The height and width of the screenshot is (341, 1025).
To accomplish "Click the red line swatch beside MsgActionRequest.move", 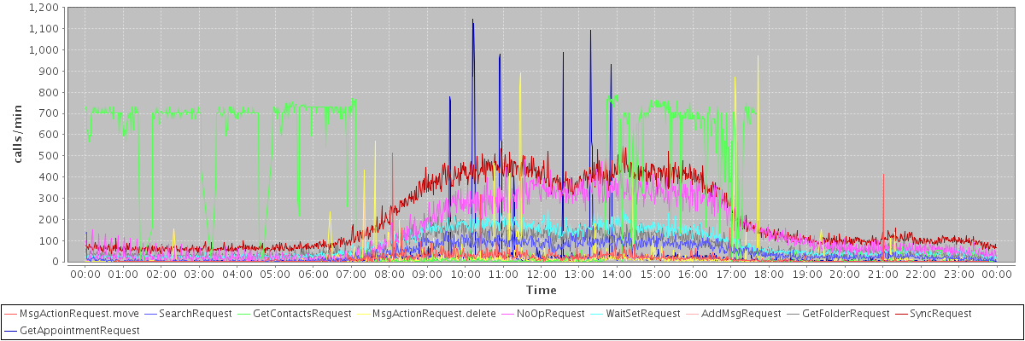I will (x=11, y=314).
